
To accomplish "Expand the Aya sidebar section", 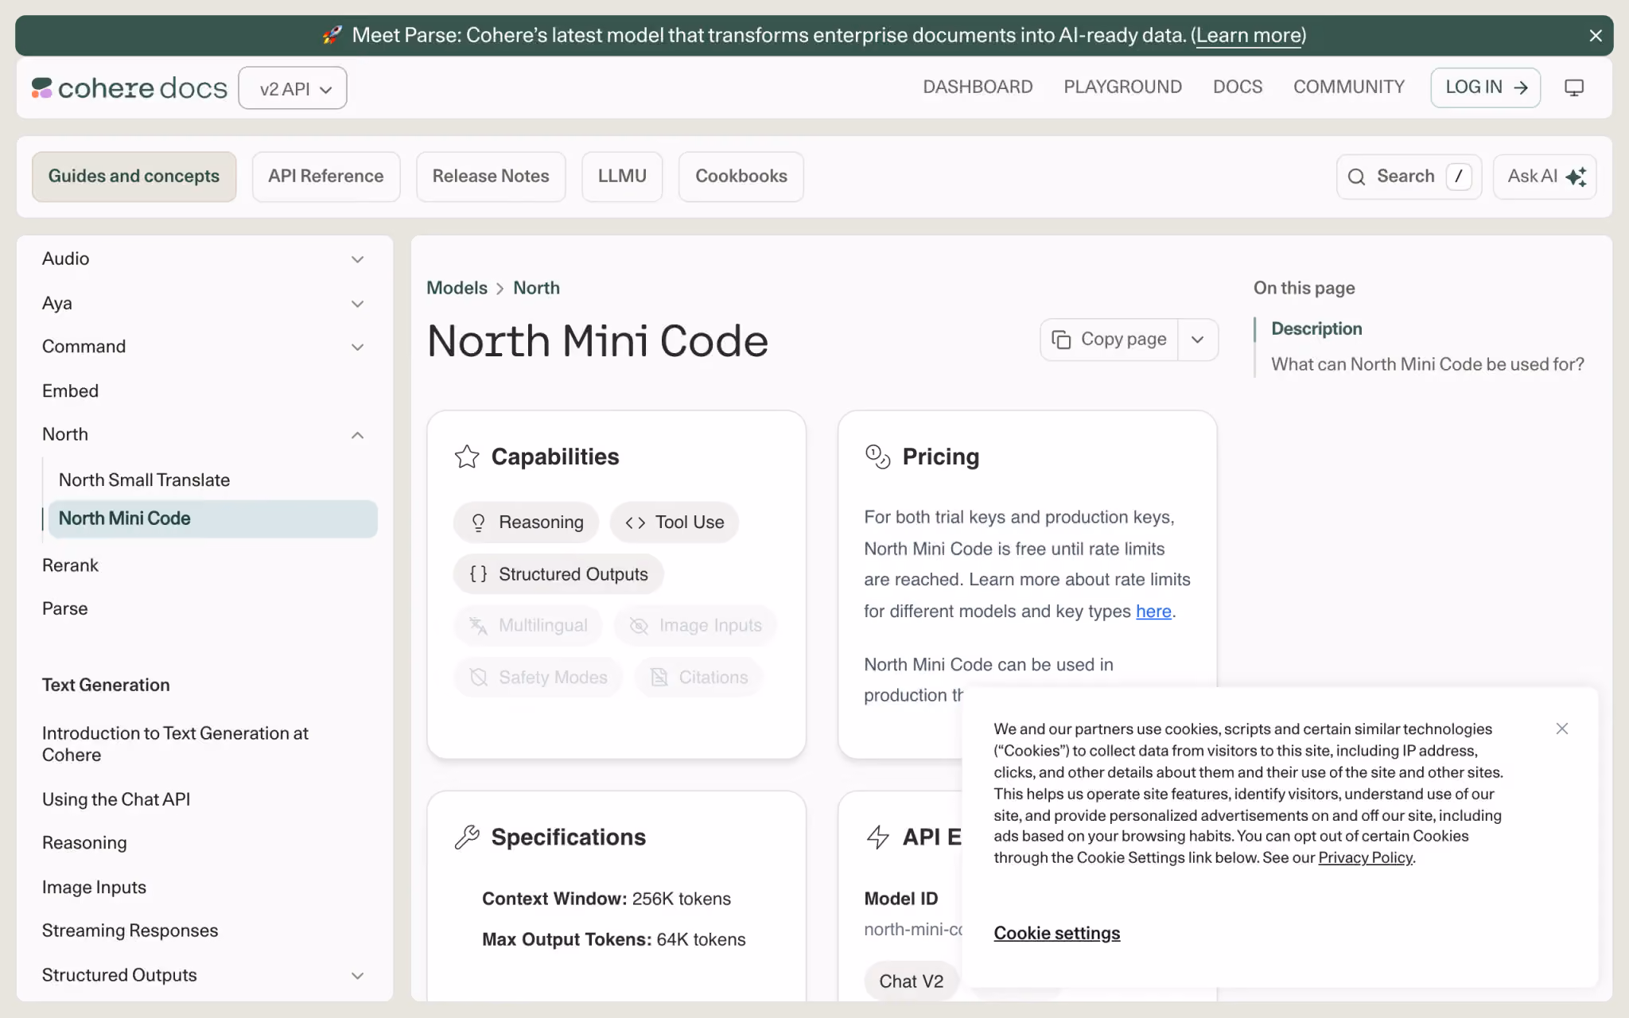I will pyautogui.click(x=357, y=304).
